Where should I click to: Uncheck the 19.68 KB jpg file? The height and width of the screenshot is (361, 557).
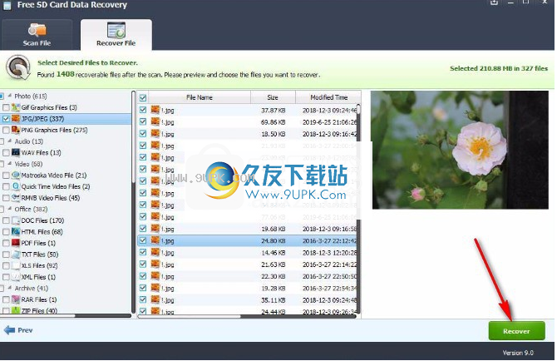pos(143,229)
